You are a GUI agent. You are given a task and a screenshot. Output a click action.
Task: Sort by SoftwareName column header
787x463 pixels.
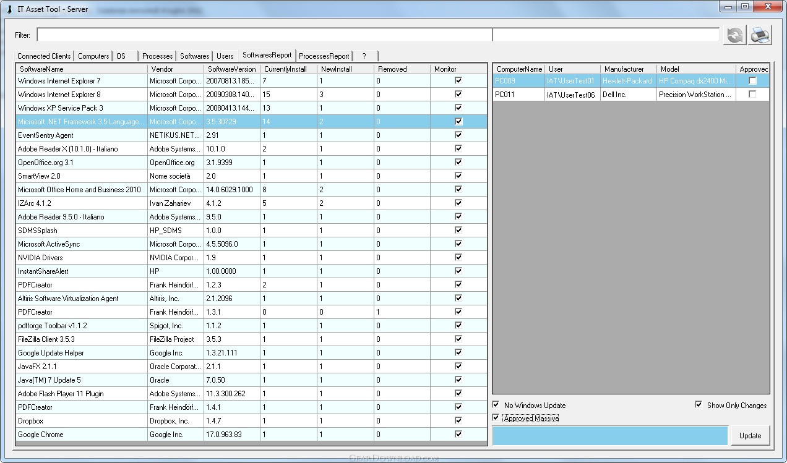81,69
